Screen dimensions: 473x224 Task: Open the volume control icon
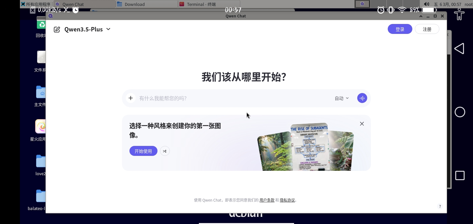coord(427,4)
